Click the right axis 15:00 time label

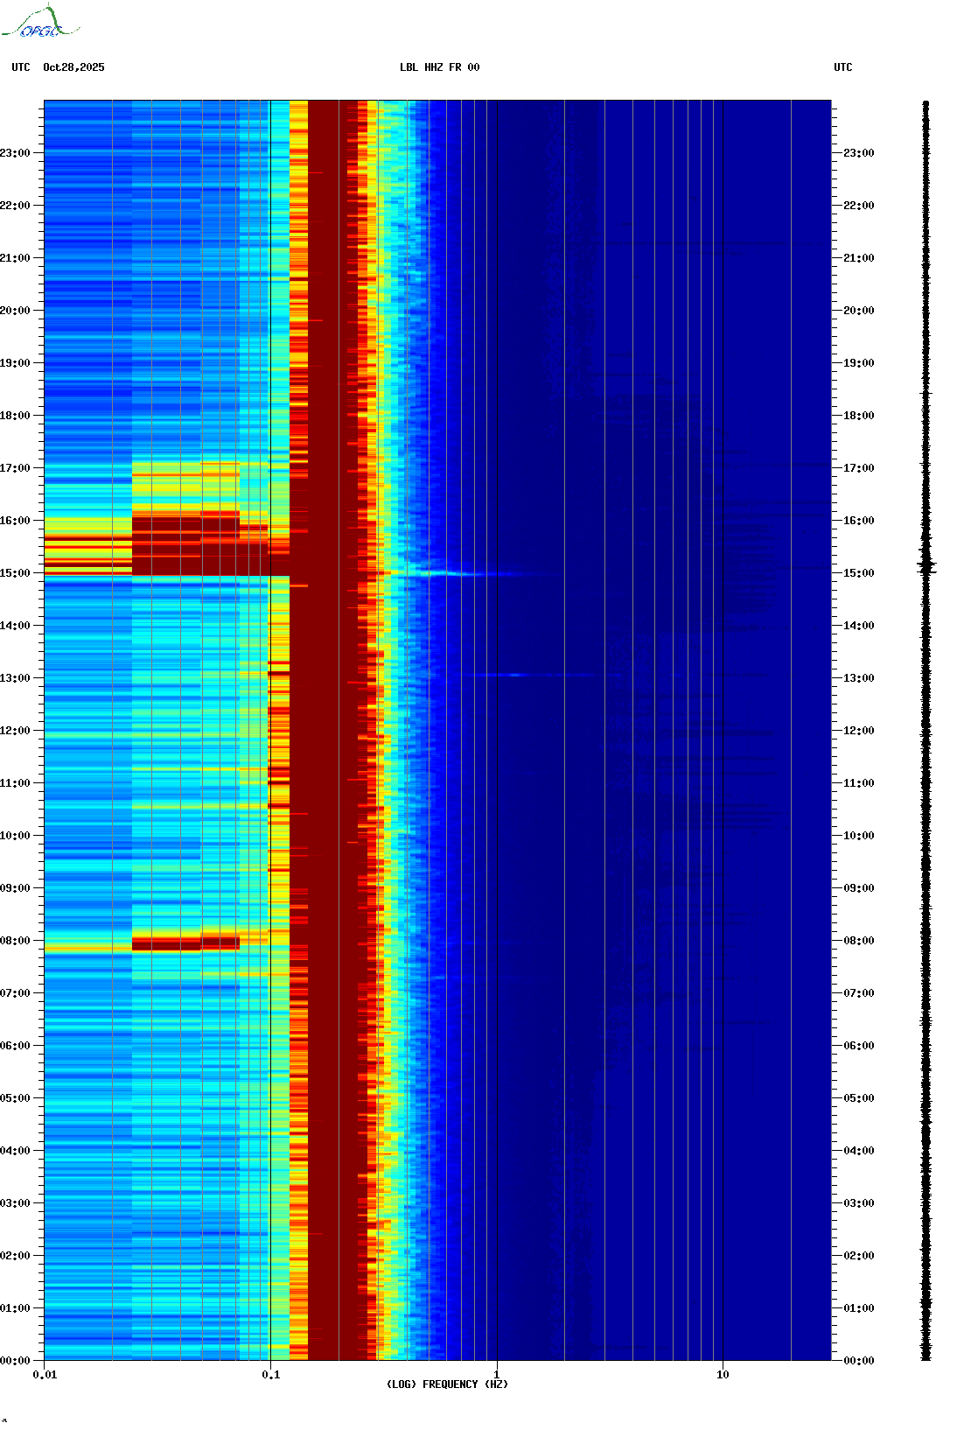(x=859, y=573)
